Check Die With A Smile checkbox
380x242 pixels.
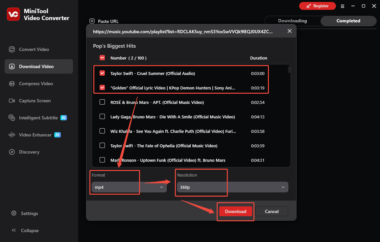(102, 117)
